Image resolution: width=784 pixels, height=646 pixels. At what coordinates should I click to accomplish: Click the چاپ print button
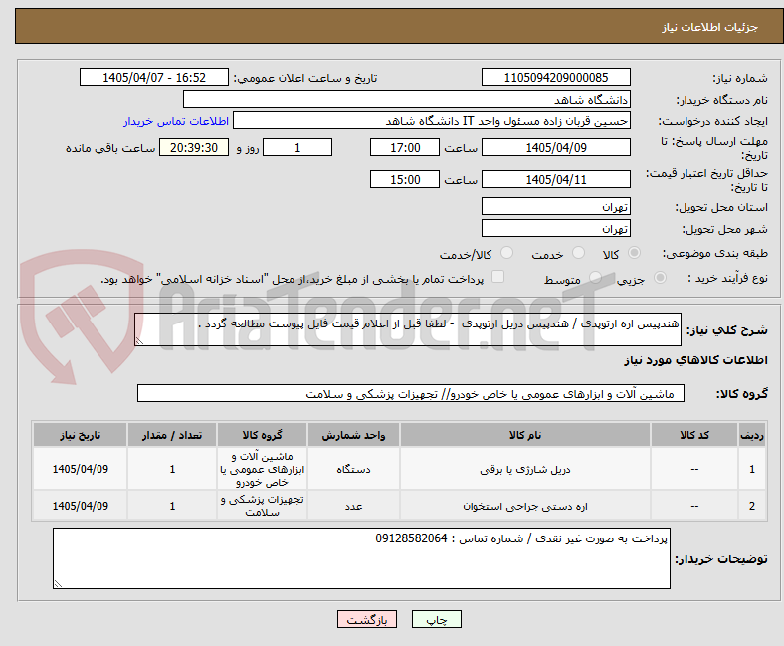(x=437, y=619)
